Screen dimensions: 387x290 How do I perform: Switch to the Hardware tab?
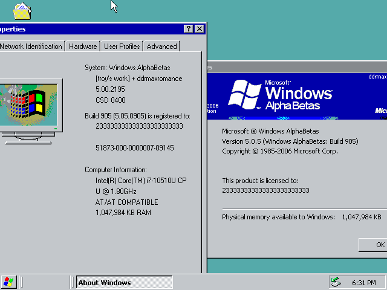pos(83,47)
